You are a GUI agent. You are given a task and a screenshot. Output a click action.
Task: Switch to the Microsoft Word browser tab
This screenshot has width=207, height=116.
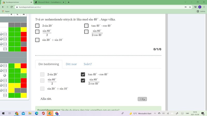point(49,2)
